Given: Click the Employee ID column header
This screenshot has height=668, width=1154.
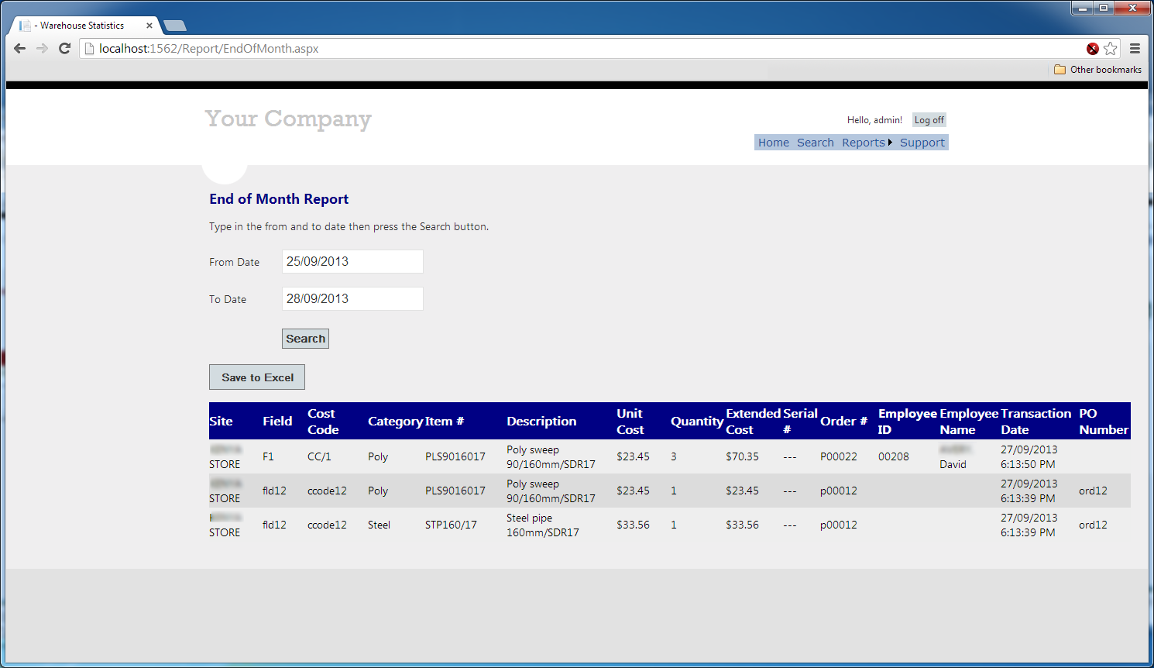Looking at the screenshot, I should 908,422.
